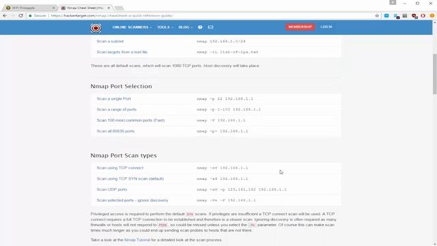Click the Log In link

click(326, 27)
